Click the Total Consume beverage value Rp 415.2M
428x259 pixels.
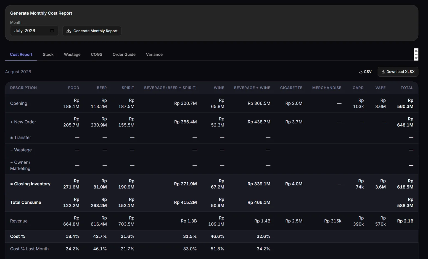point(185,202)
